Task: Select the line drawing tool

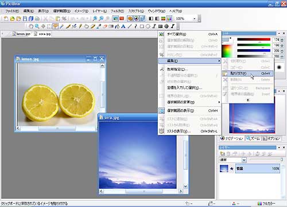Action: (x=130, y=26)
